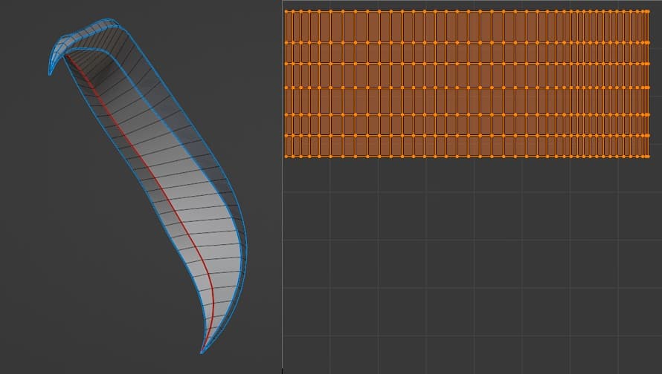Click the curled upper-left tip of the mesh
This screenshot has width=662, height=374.
coord(50,73)
